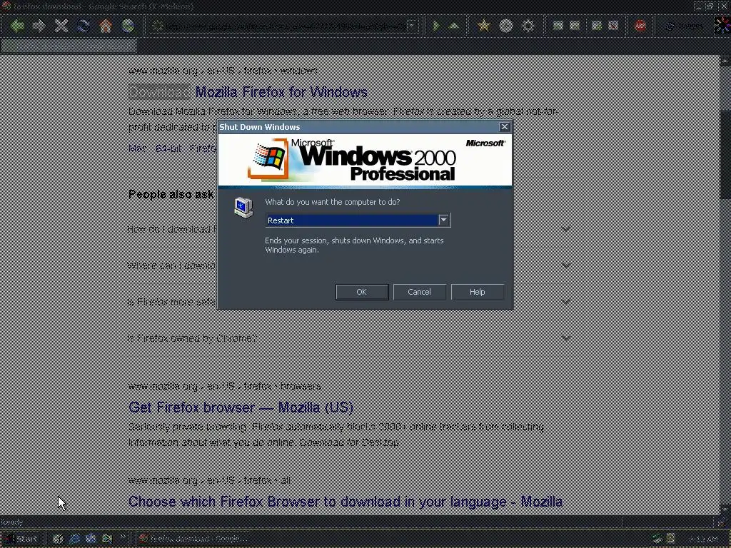This screenshot has width=731, height=548.
Task: Click the Google URL address field
Action: pos(285,26)
